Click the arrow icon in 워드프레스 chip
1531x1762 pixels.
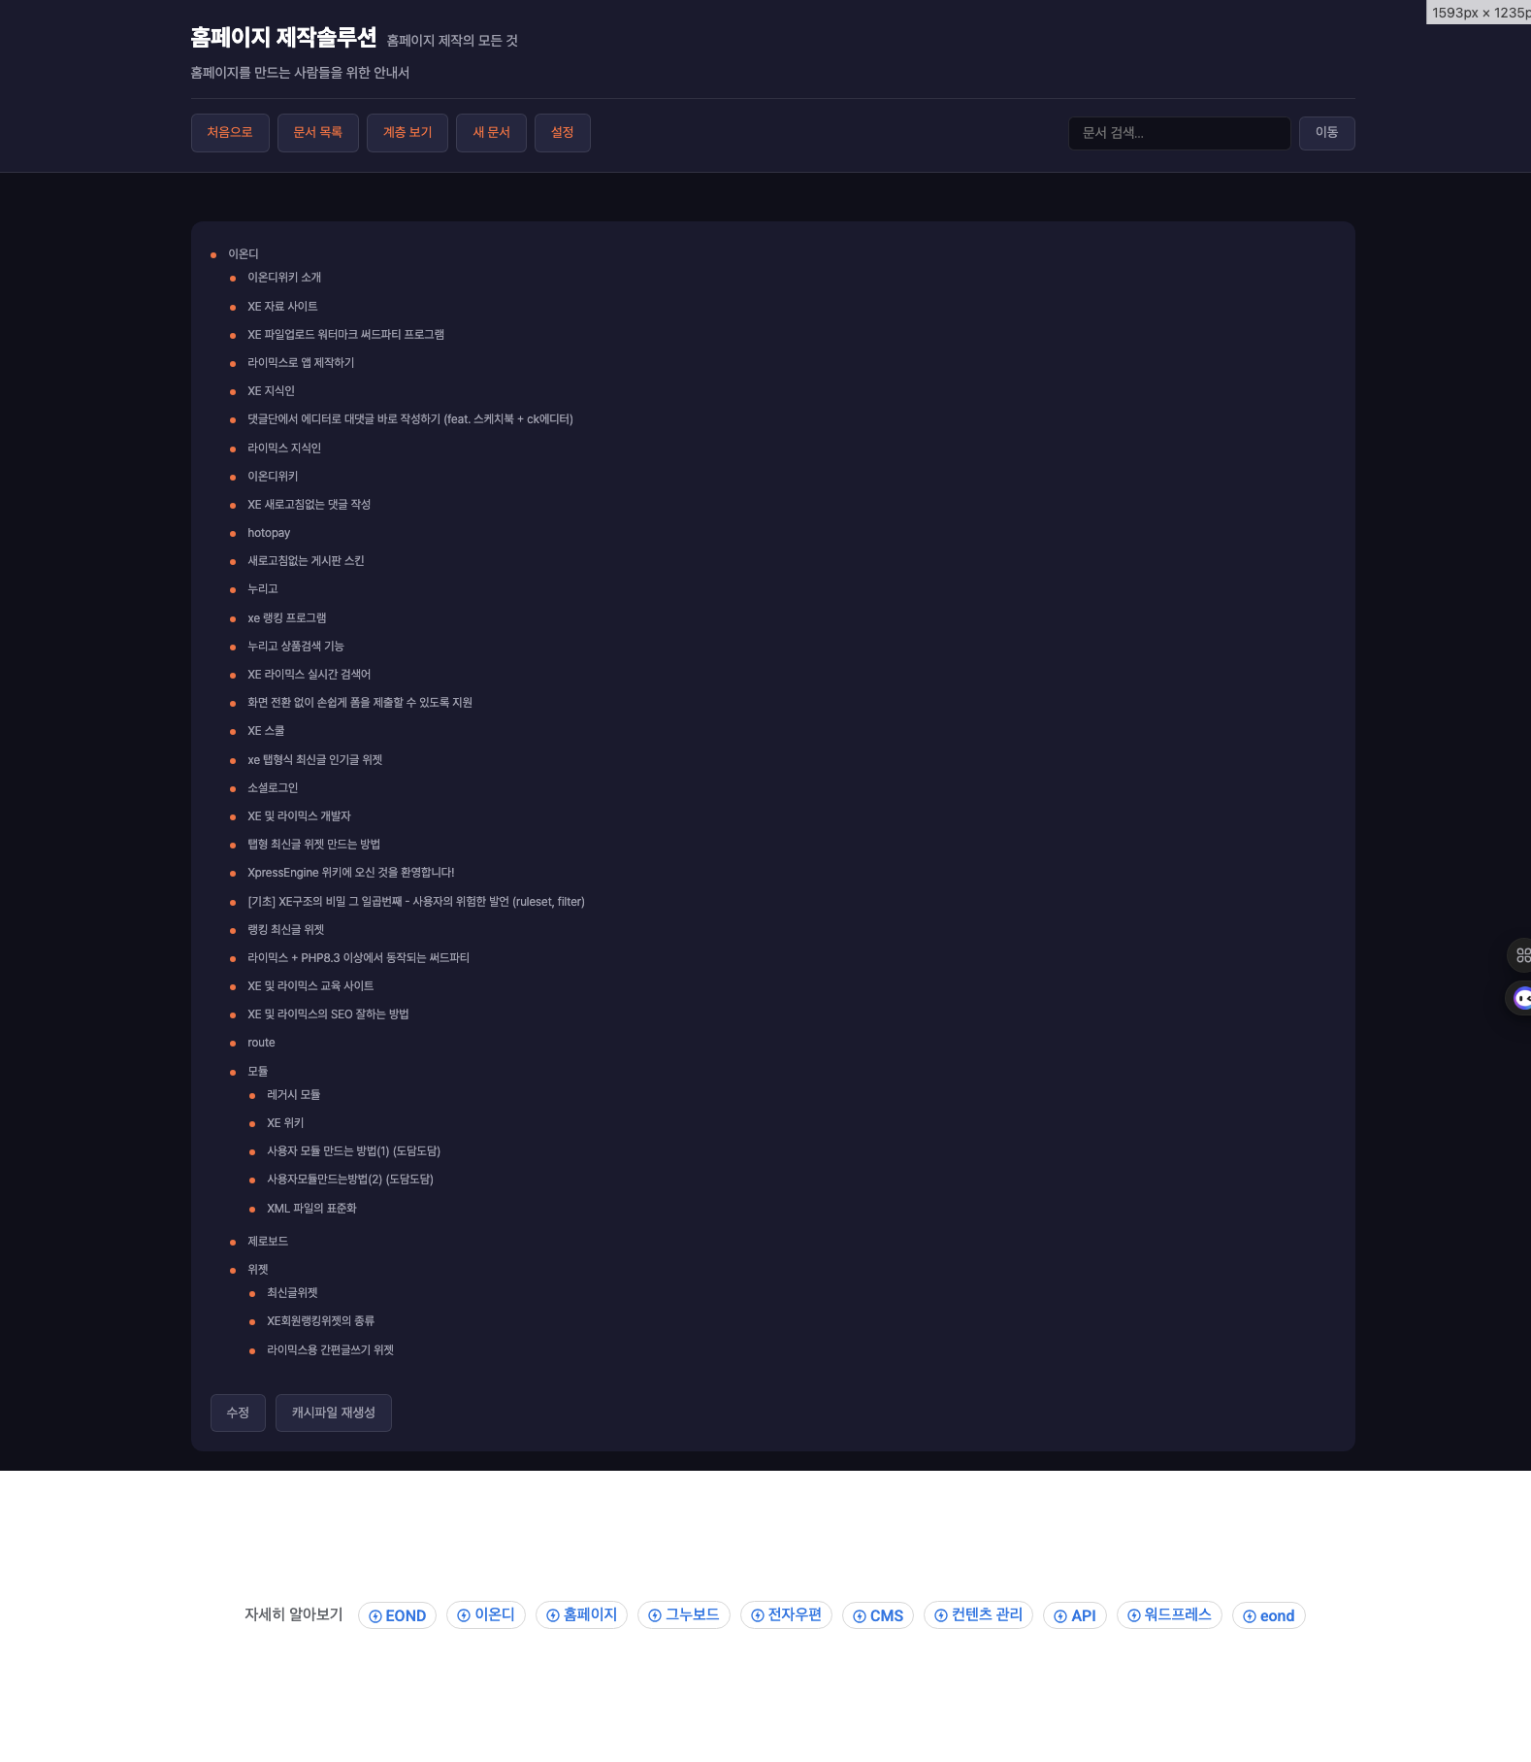click(1133, 1615)
